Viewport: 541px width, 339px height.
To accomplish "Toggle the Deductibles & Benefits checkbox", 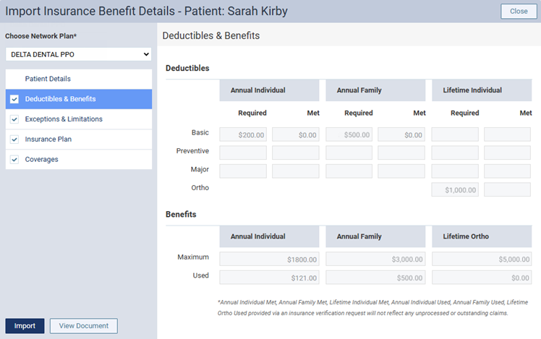I will [x=14, y=99].
